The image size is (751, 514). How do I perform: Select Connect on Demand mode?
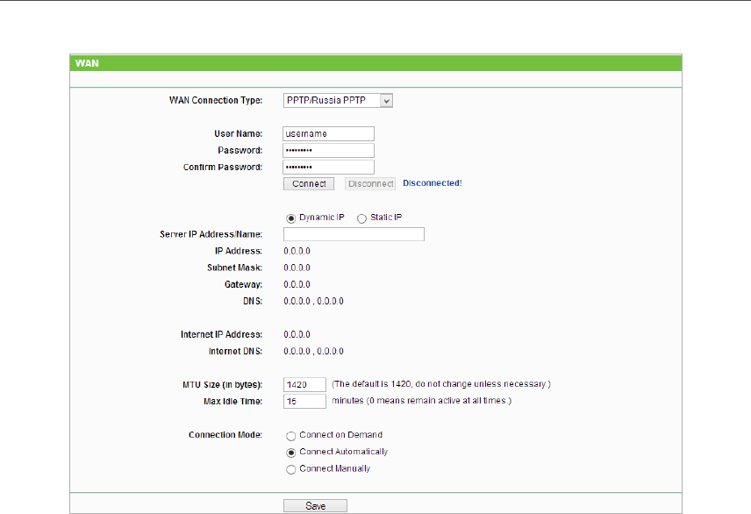(x=290, y=436)
